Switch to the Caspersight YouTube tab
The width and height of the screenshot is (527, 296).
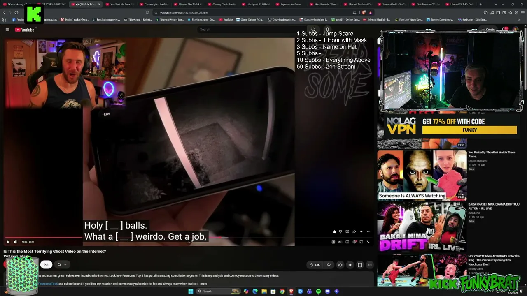pyautogui.click(x=154, y=4)
